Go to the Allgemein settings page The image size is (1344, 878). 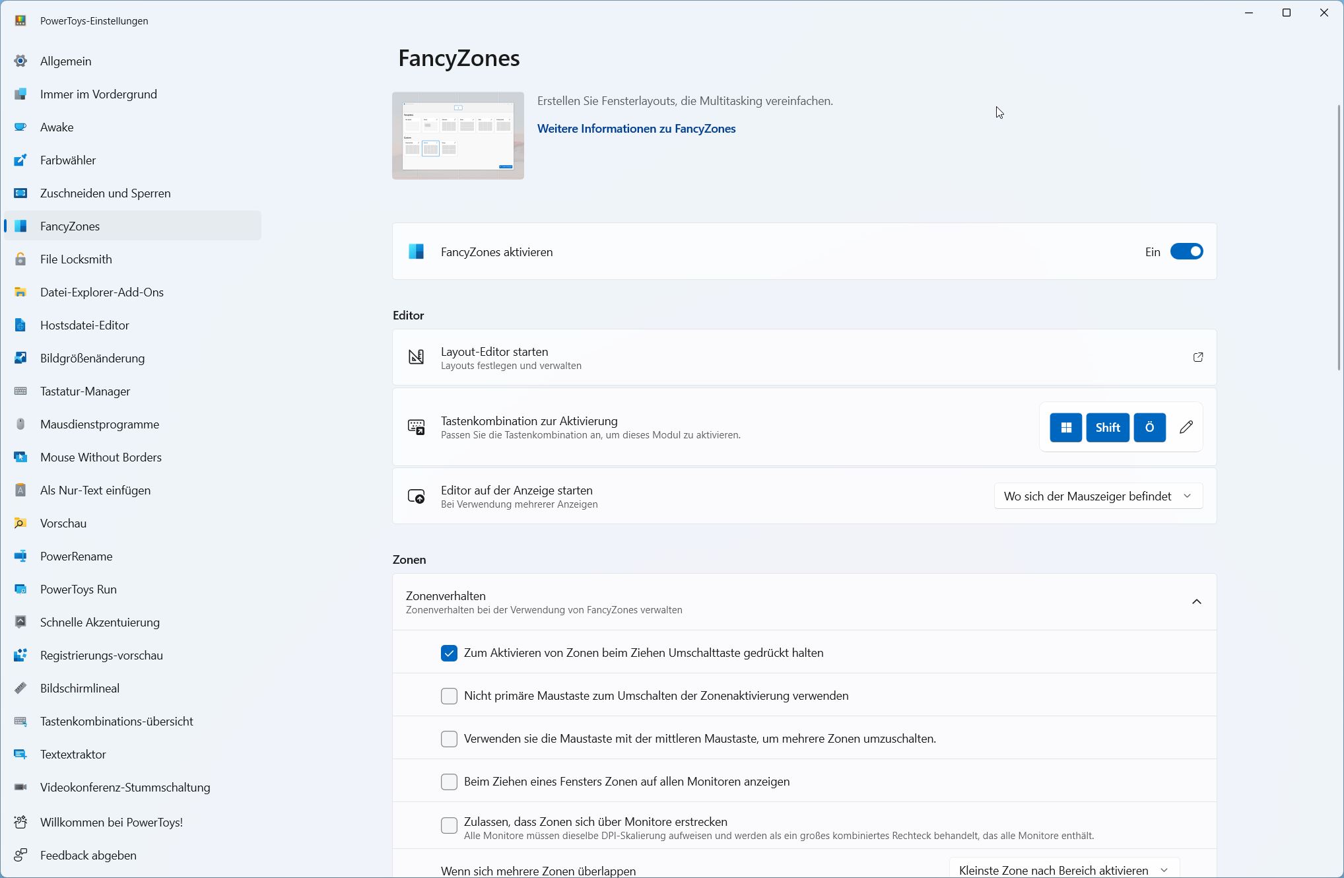click(x=66, y=61)
